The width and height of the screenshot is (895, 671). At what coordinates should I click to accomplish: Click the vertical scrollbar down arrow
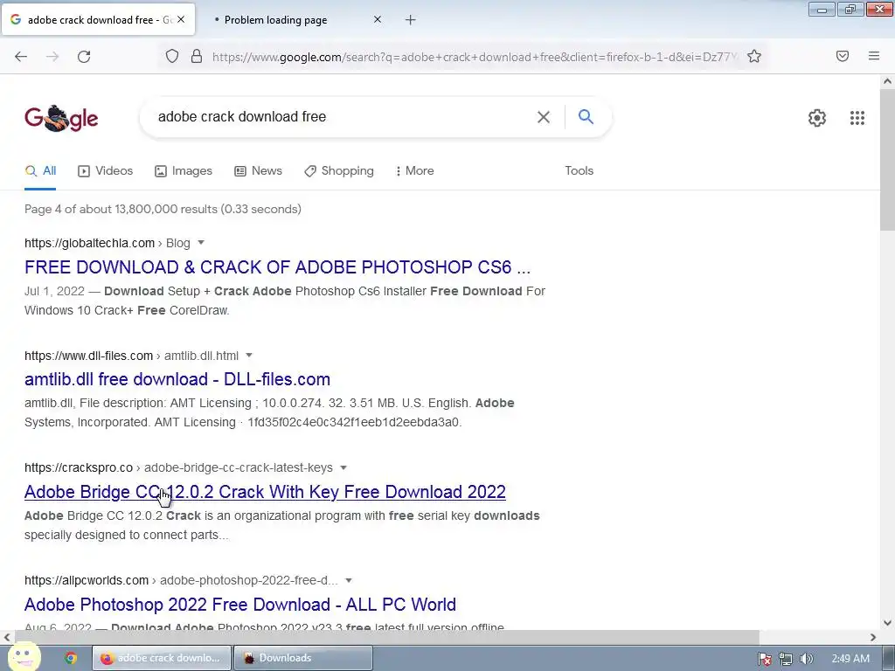point(887,623)
